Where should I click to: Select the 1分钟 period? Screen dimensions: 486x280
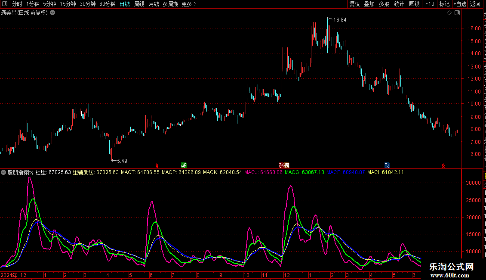click(33, 4)
